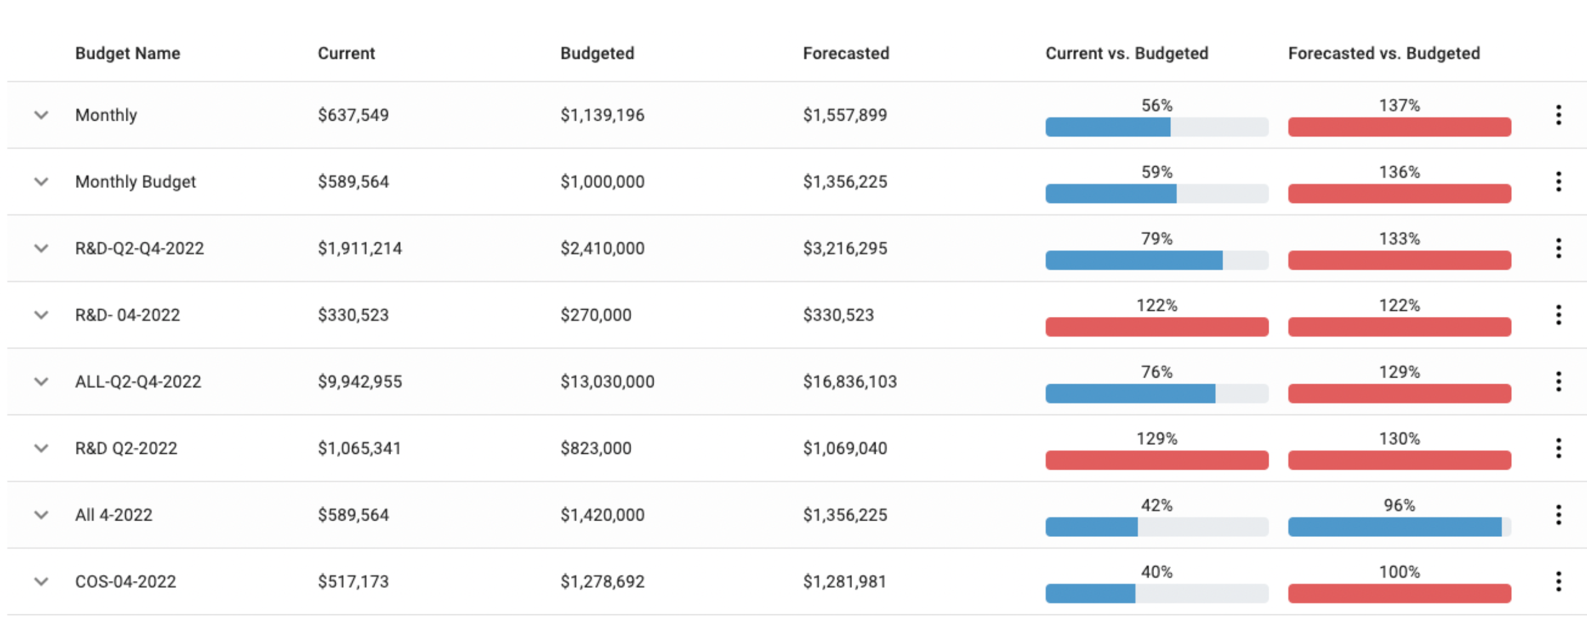The width and height of the screenshot is (1587, 644).
Task: Select the Monthly budget name
Action: 106,115
